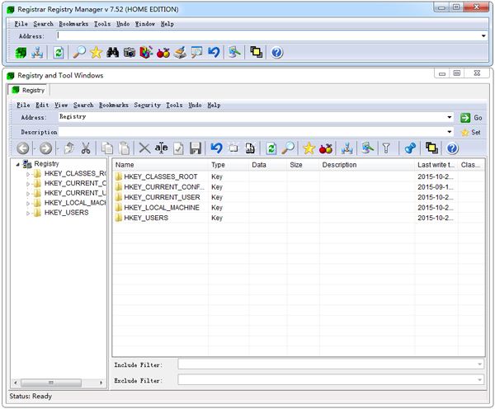Screen dimensions: 495x409
Task: Click the camera snapshot icon in the top toolbar
Action: [x=130, y=52]
